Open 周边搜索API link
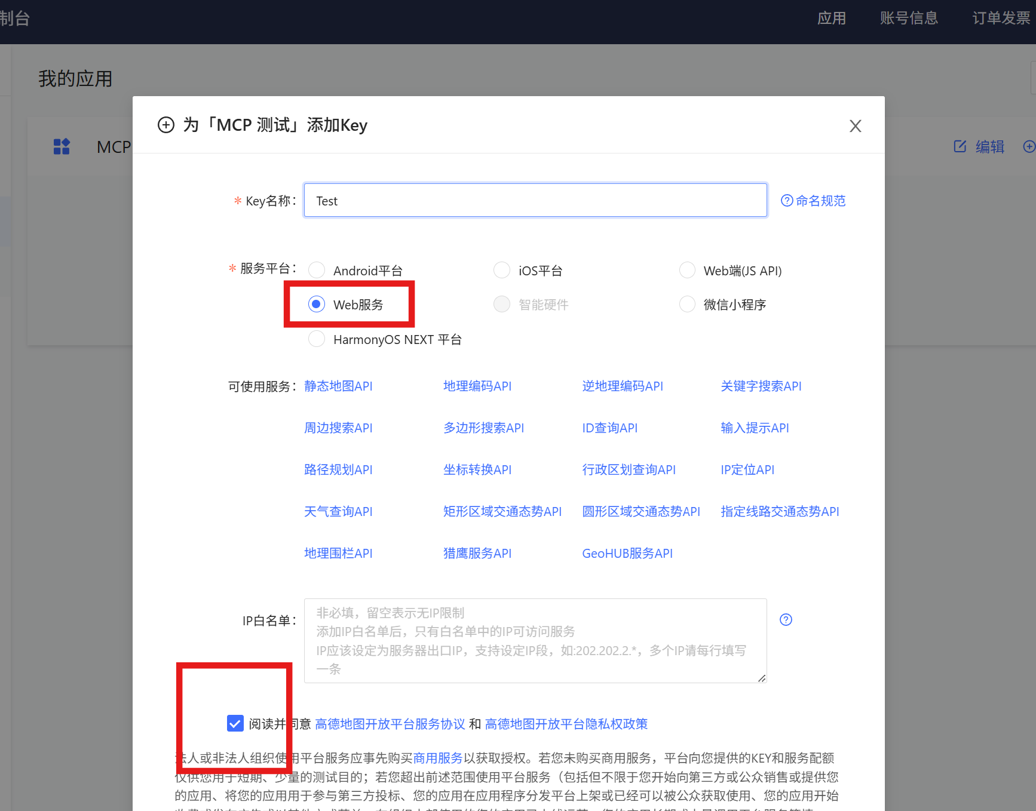The height and width of the screenshot is (811, 1036). pos(338,428)
